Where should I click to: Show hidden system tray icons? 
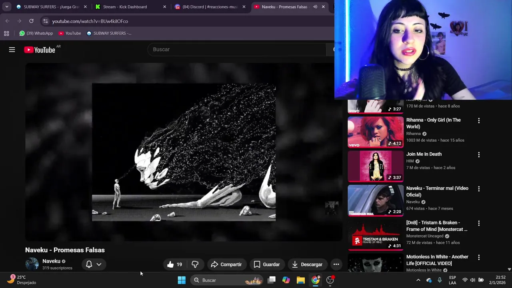pos(418,280)
